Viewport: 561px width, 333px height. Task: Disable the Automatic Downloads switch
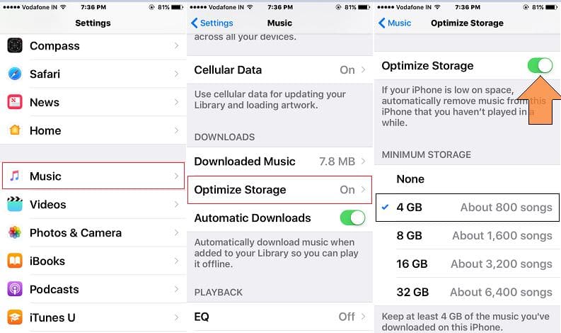pyautogui.click(x=352, y=218)
